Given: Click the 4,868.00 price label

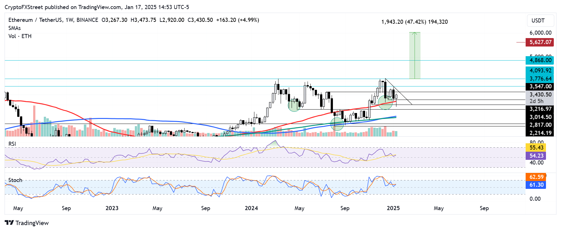Looking at the screenshot, I should [540, 60].
